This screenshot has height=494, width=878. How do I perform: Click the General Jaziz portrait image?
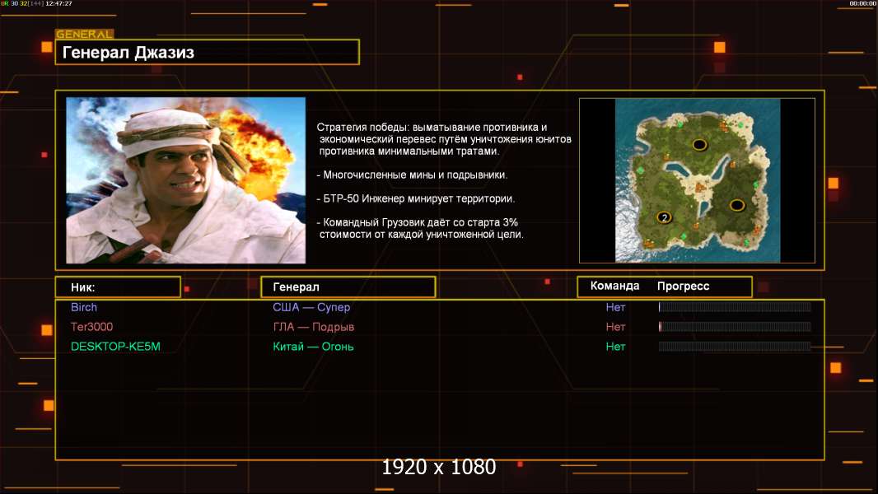click(x=186, y=180)
